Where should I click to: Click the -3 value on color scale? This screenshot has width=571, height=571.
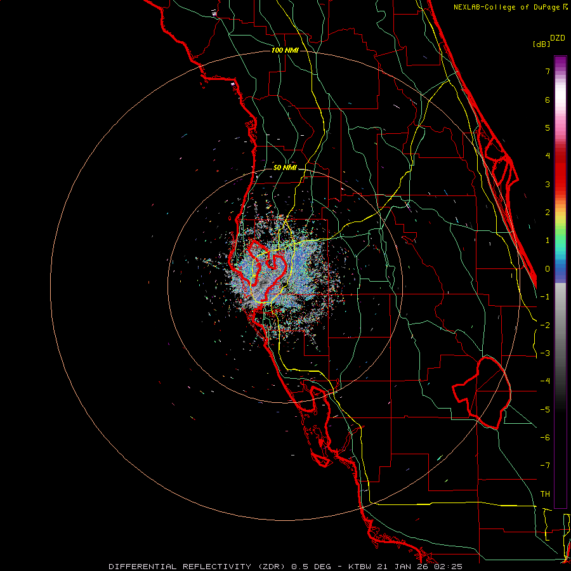[545, 353]
